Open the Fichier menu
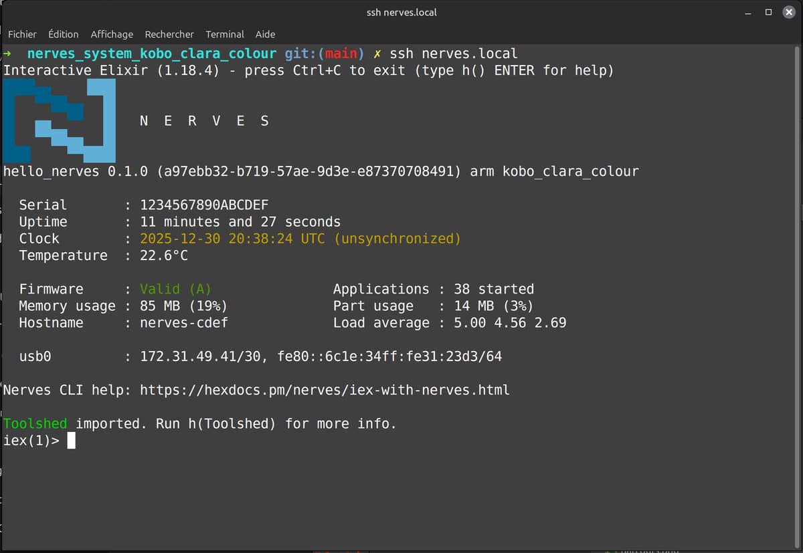 pyautogui.click(x=22, y=34)
